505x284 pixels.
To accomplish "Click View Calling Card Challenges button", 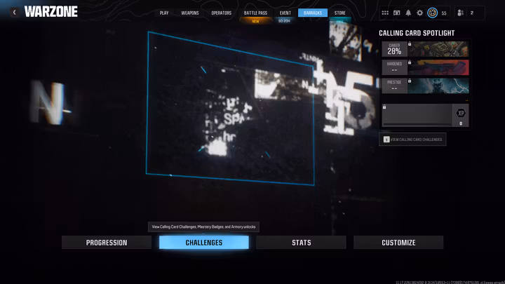I will [412, 140].
